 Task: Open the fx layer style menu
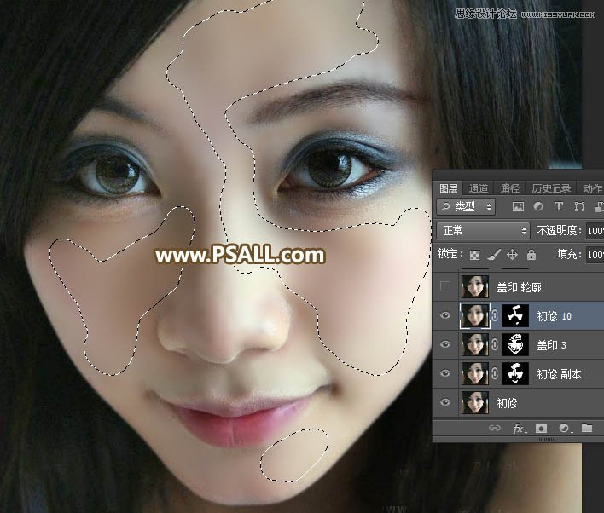(519, 429)
